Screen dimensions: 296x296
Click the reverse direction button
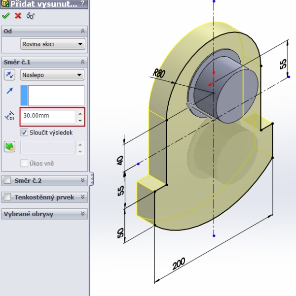(x=9, y=75)
